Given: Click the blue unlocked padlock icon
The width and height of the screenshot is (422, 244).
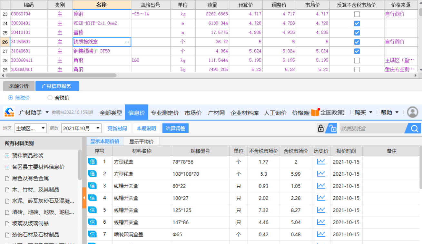Looking at the screenshot, I should (331, 128).
